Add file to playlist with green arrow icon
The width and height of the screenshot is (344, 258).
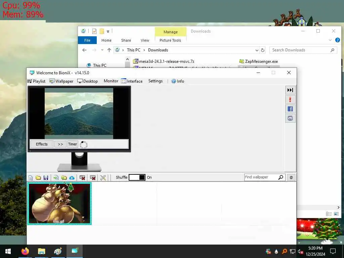(56, 177)
